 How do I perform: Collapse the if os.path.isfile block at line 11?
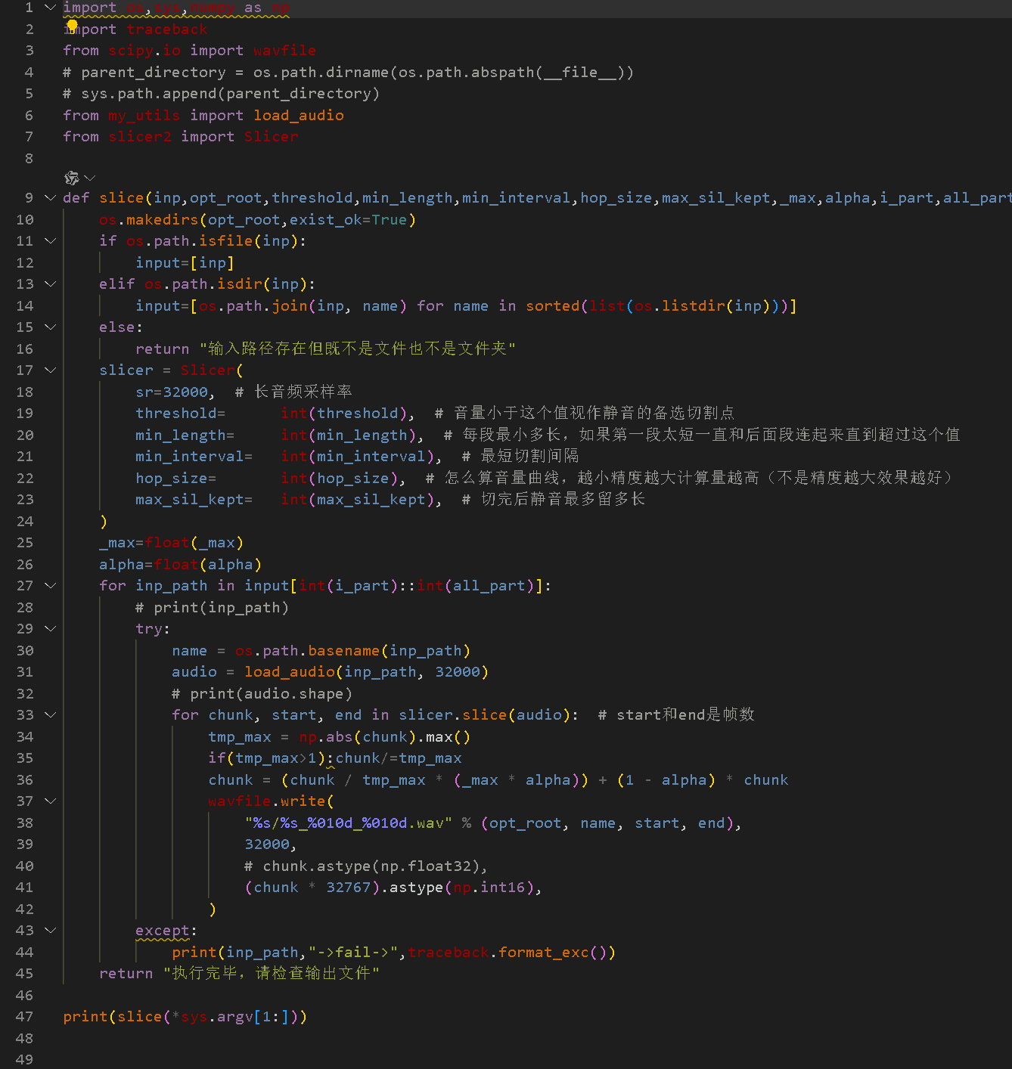tap(50, 240)
